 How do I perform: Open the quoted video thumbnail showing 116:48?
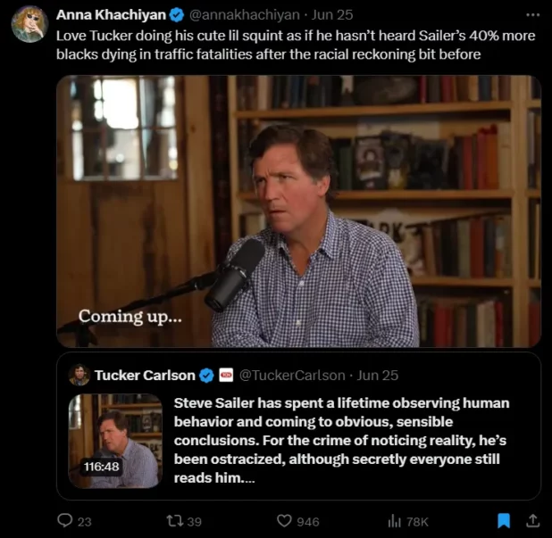pos(115,441)
